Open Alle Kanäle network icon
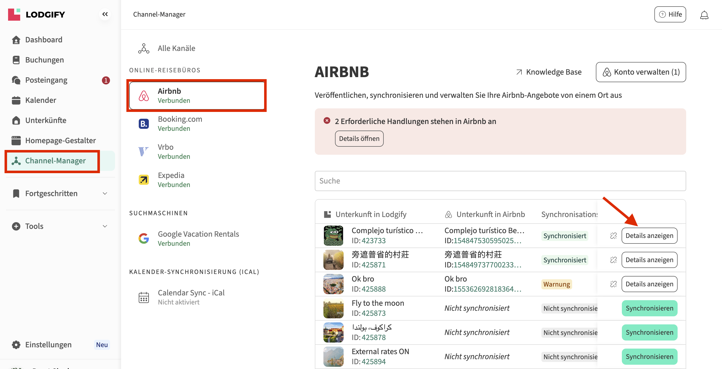Image resolution: width=722 pixels, height=369 pixels. tap(144, 48)
